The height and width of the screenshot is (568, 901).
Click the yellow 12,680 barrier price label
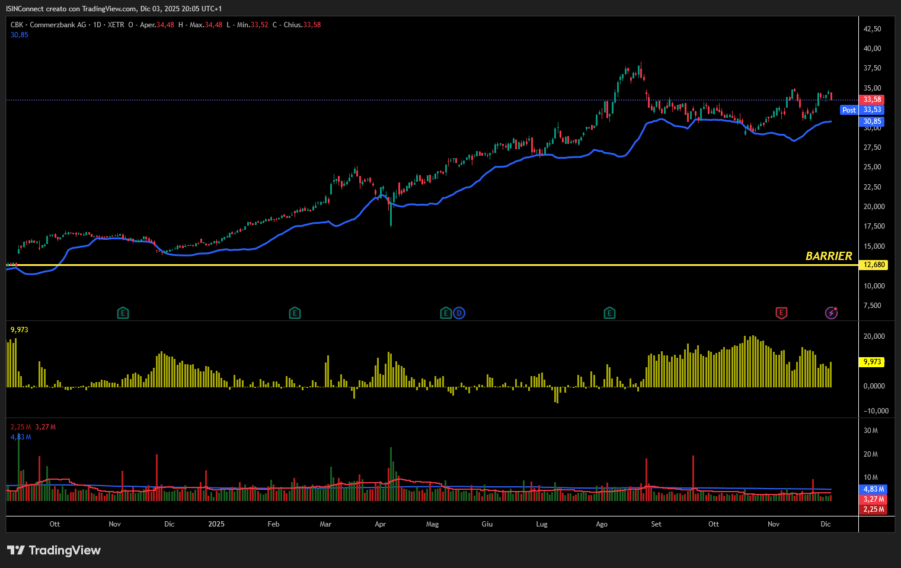(x=874, y=265)
